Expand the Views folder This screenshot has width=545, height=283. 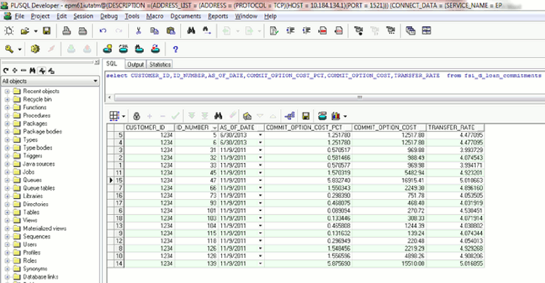(x=7, y=220)
